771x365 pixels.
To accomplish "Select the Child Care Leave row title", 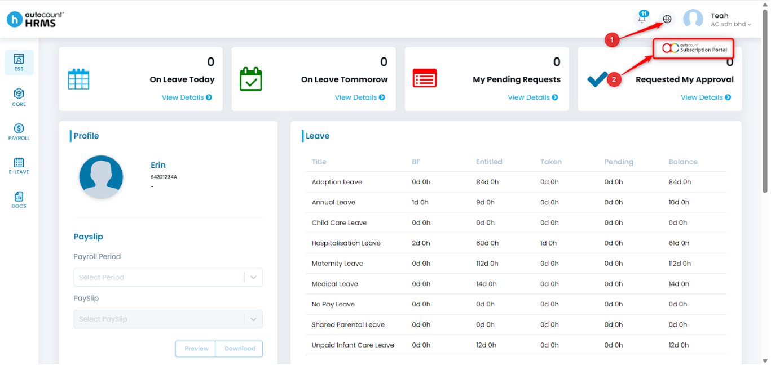I will tap(339, 222).
